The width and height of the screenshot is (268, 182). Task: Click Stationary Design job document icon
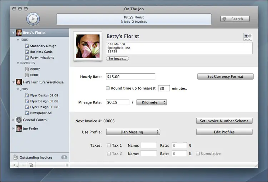[x=27, y=46]
